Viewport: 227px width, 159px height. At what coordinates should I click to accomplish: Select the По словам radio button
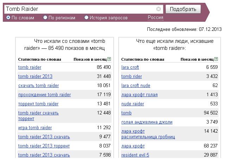tap(8, 18)
